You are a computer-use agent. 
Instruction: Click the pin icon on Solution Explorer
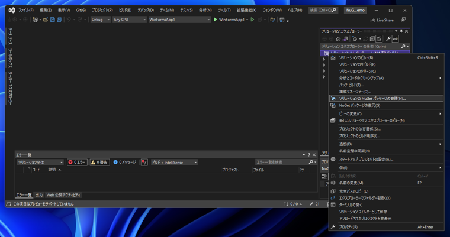click(x=401, y=31)
